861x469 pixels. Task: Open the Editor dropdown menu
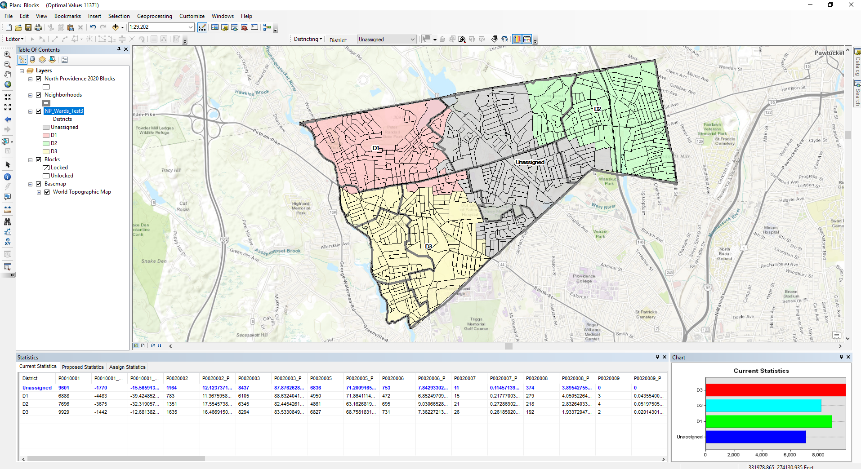click(x=14, y=39)
